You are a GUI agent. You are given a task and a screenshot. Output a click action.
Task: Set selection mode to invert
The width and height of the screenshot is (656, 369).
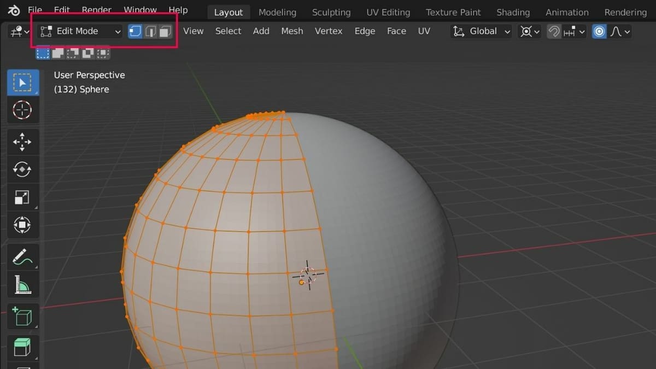87,53
